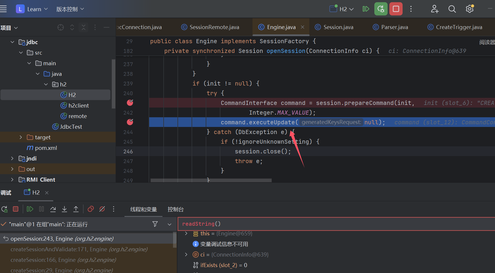Switch to 线程和变量 tab
The height and width of the screenshot is (273, 495).
pyautogui.click(x=144, y=209)
